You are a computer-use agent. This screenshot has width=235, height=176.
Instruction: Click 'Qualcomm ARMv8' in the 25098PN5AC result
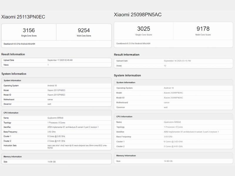coord(172,122)
